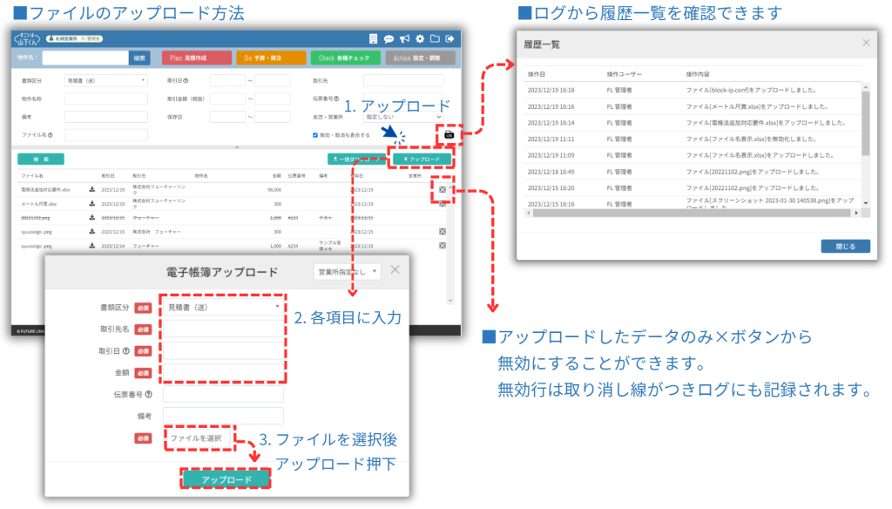892x509 pixels.
Task: Close the 電子帳簿アップロード dialog with ×
Action: coord(395,270)
